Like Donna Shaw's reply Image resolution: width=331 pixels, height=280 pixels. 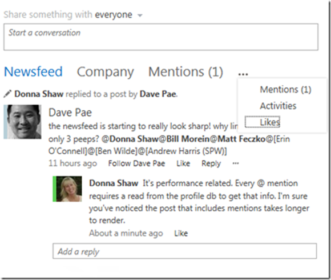point(181,233)
